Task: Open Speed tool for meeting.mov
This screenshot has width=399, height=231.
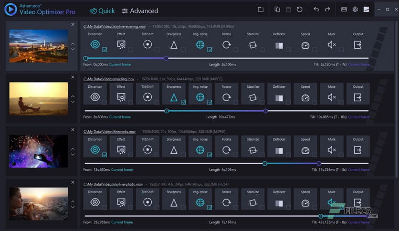Action: (x=305, y=98)
